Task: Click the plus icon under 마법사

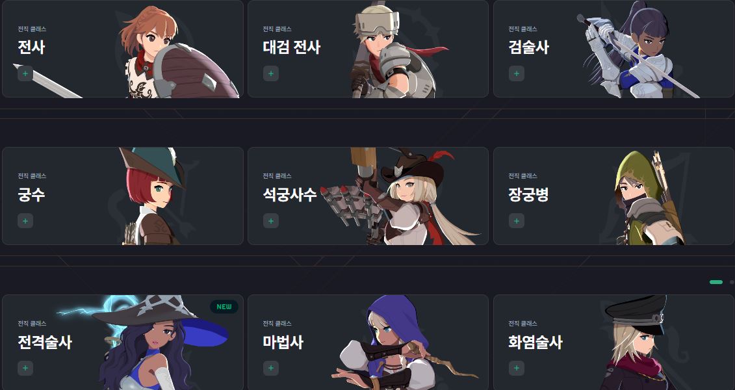Action: pos(271,369)
